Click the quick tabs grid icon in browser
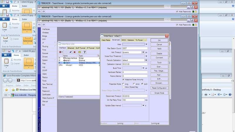The height and width of the screenshot is (132, 235). point(6,95)
